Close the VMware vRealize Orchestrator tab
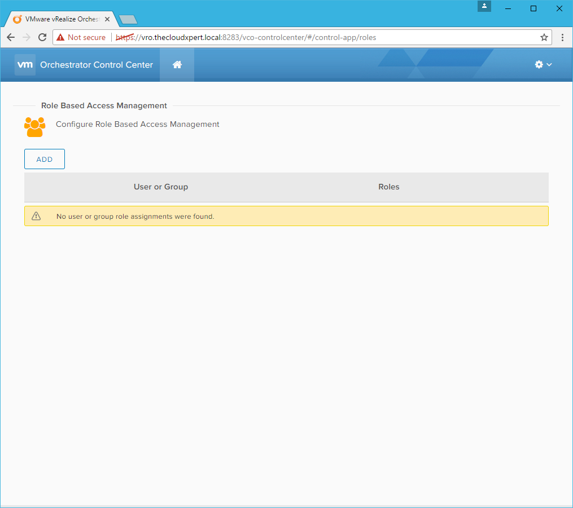573x508 pixels. [107, 19]
